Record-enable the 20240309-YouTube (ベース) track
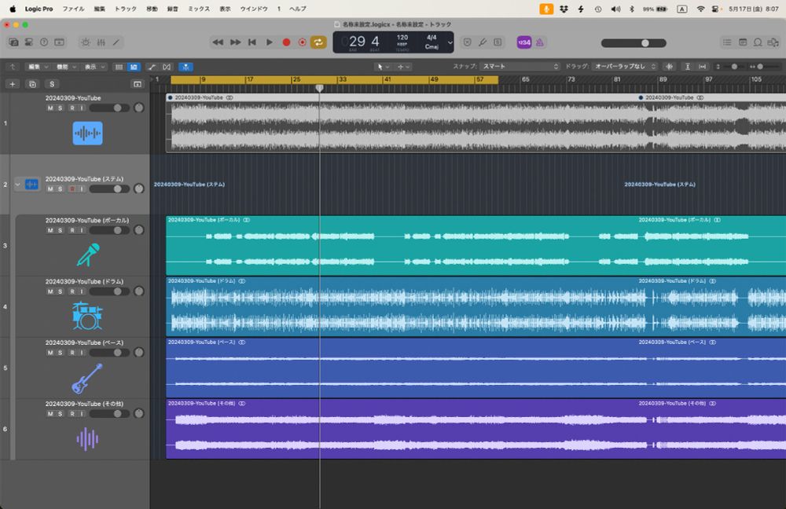Image resolution: width=786 pixels, height=509 pixels. [x=72, y=353]
